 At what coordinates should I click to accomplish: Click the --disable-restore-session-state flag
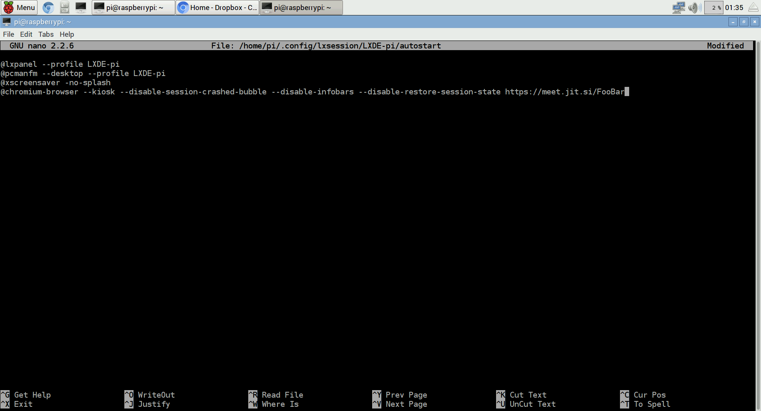430,92
